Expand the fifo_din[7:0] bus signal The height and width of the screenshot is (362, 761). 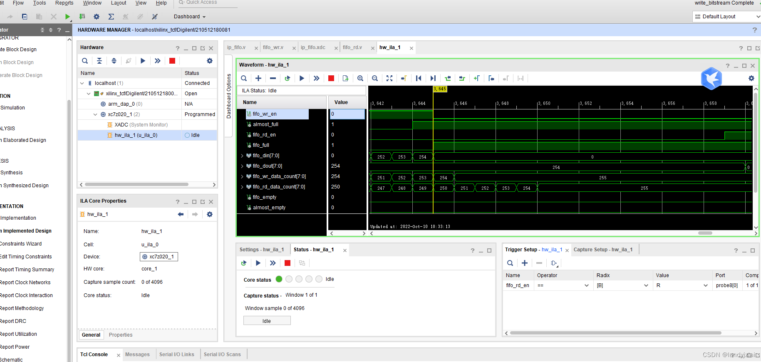point(242,156)
